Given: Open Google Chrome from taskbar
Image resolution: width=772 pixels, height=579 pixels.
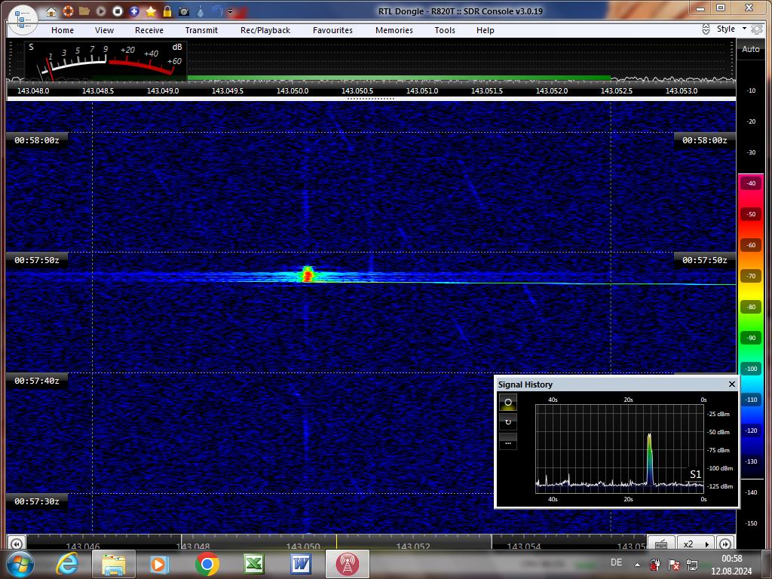Looking at the screenshot, I should coord(207,564).
